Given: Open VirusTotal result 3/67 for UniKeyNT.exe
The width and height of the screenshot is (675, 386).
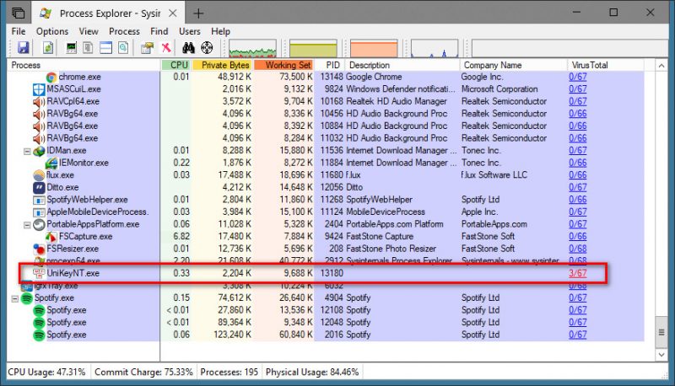Looking at the screenshot, I should pos(577,273).
